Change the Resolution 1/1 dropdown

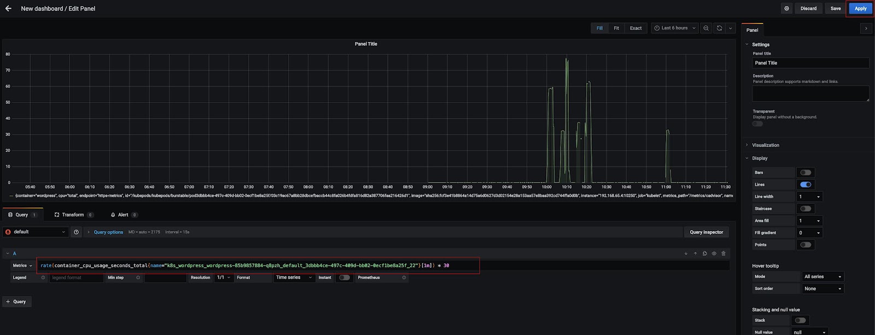224,278
